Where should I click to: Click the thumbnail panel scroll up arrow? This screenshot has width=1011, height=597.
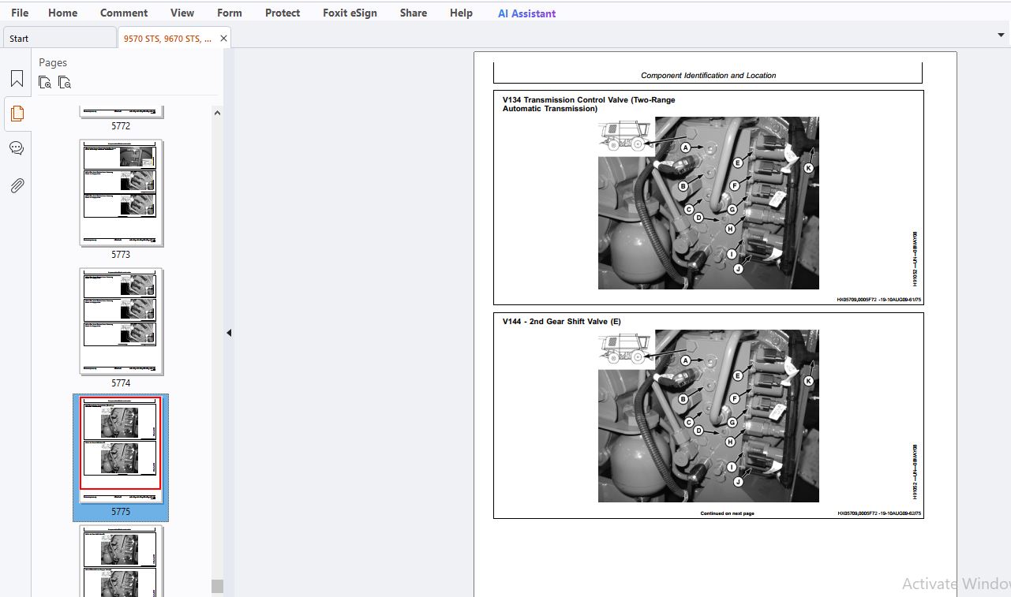coord(217,113)
